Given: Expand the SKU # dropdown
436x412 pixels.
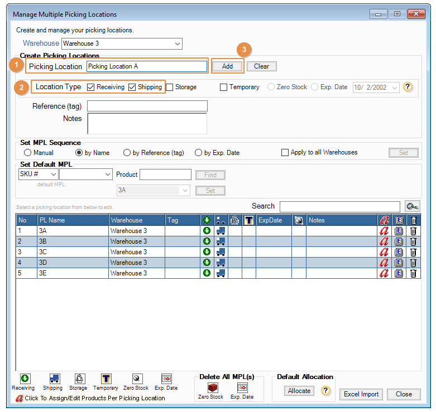Looking at the screenshot, I should (53, 175).
